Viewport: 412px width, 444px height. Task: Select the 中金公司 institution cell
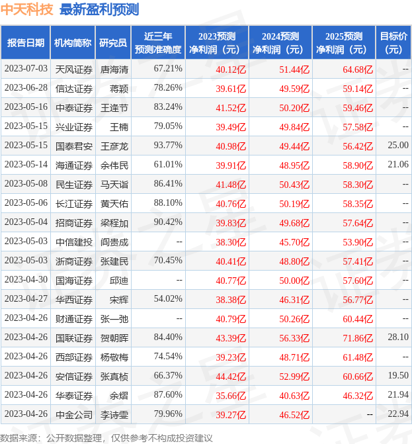coord(74,415)
